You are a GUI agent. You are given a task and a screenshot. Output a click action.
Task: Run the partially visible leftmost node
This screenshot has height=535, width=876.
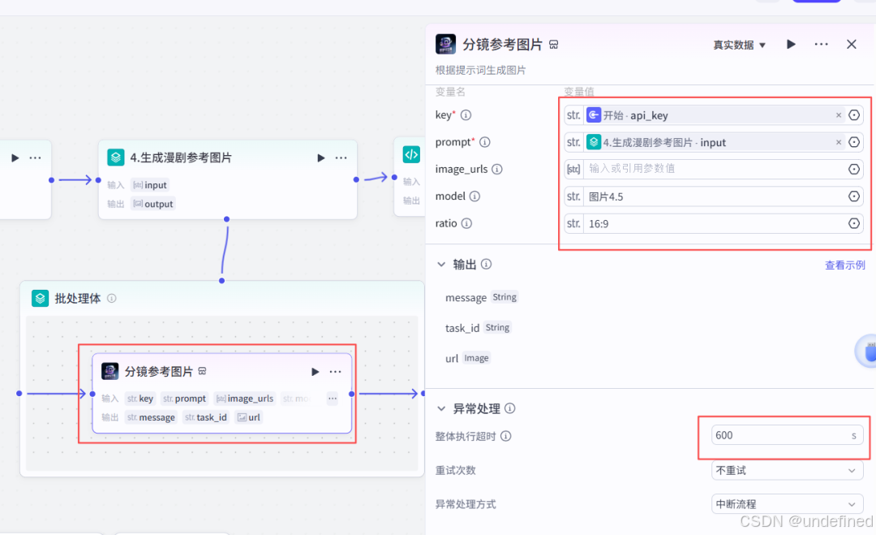point(15,158)
